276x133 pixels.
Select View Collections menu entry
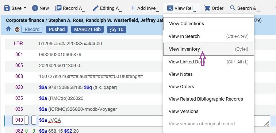tap(208, 24)
